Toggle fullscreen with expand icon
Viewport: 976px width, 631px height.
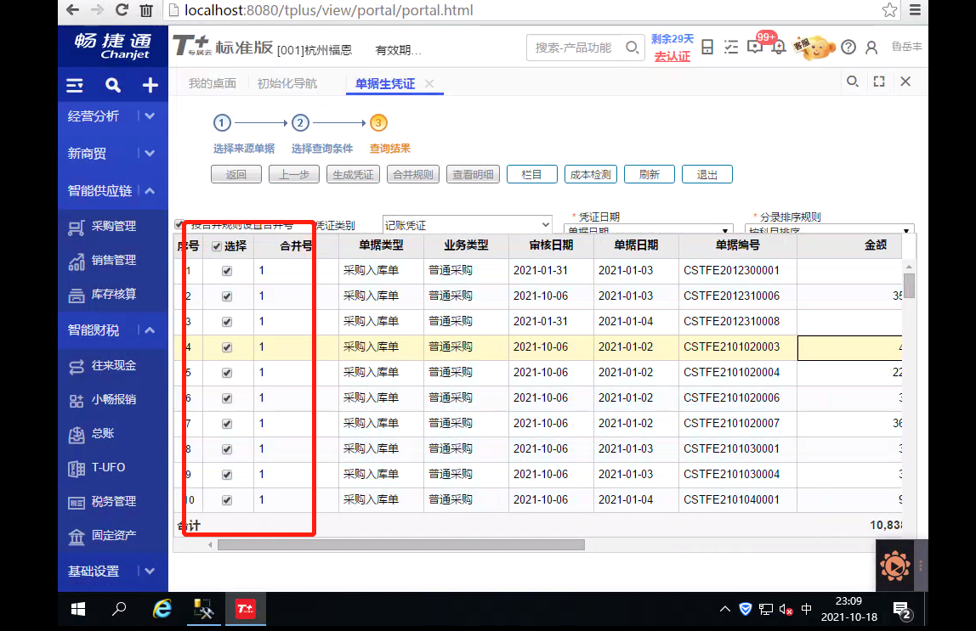tap(879, 82)
